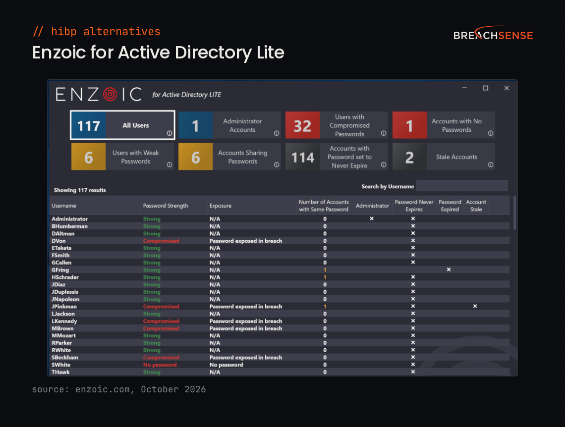This screenshot has height=427, width=565.
Task: Filter by Administrator Accounts tile
Action: [x=229, y=125]
